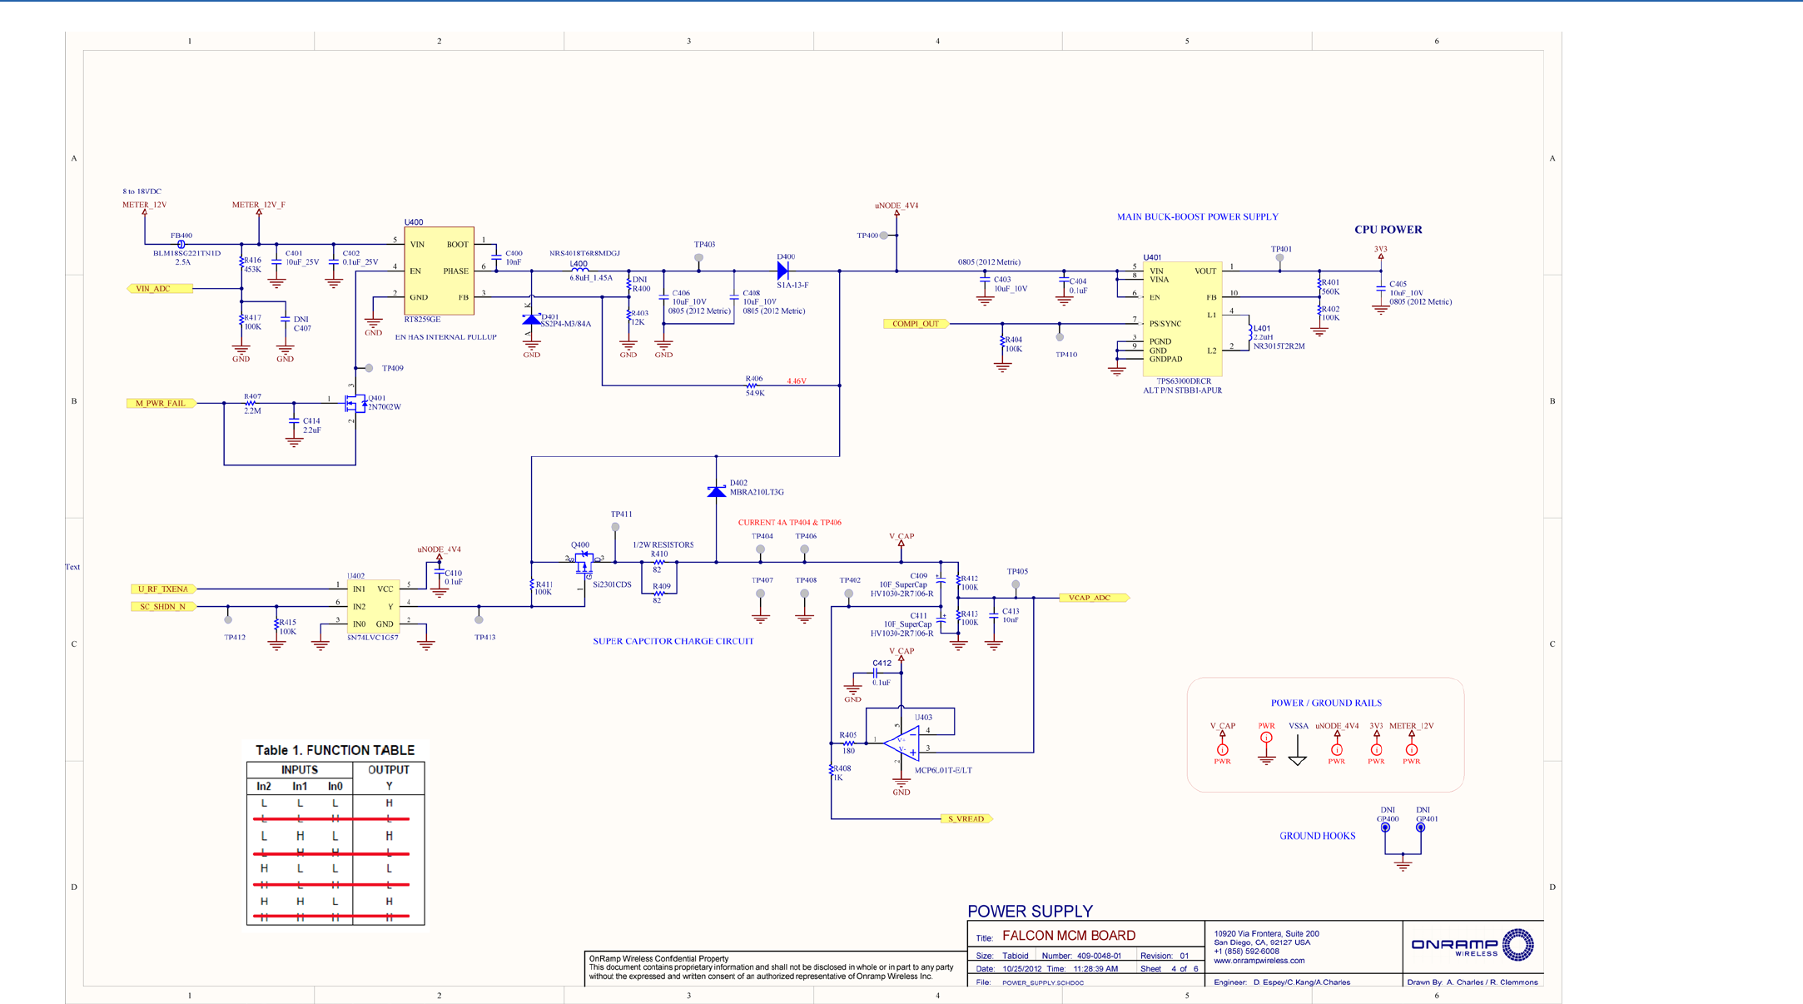
Task: Select the Q400 Si2301CDS MOSFET symbol
Action: 584,564
